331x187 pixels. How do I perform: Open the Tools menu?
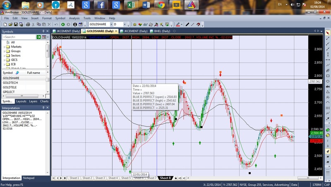(87, 18)
